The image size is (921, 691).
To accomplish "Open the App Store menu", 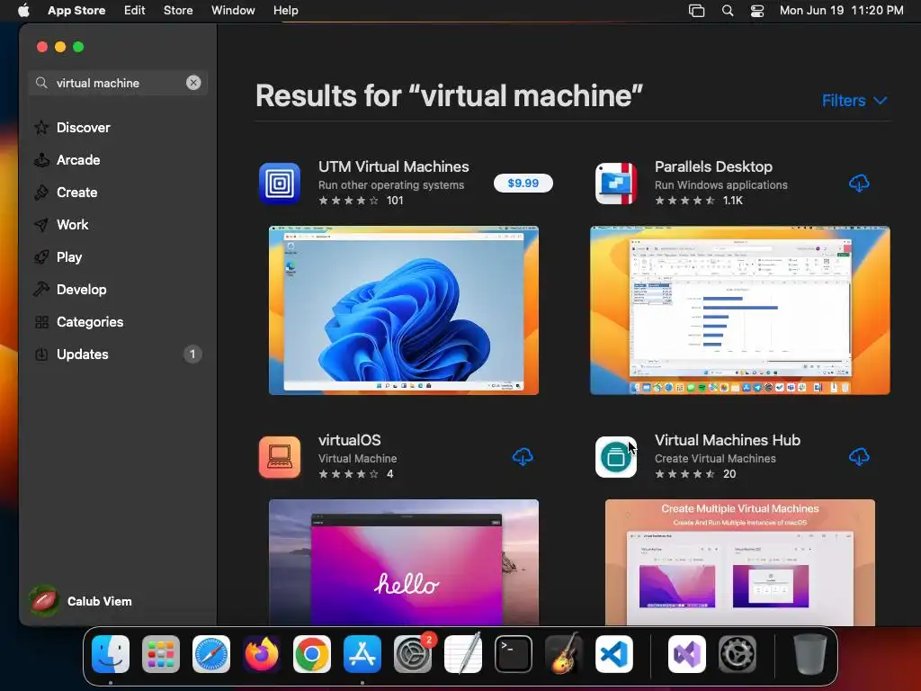I will click(x=76, y=11).
